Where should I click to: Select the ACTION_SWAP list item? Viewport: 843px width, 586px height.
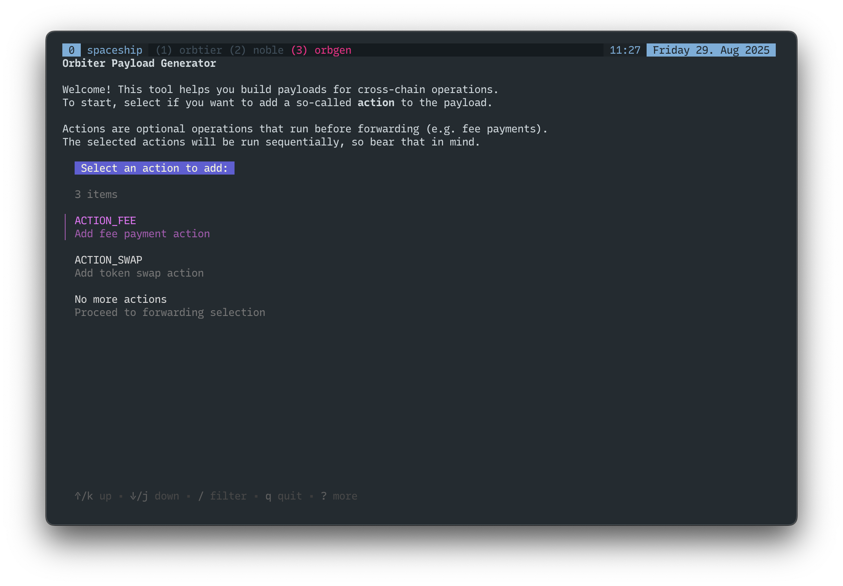pos(108,260)
